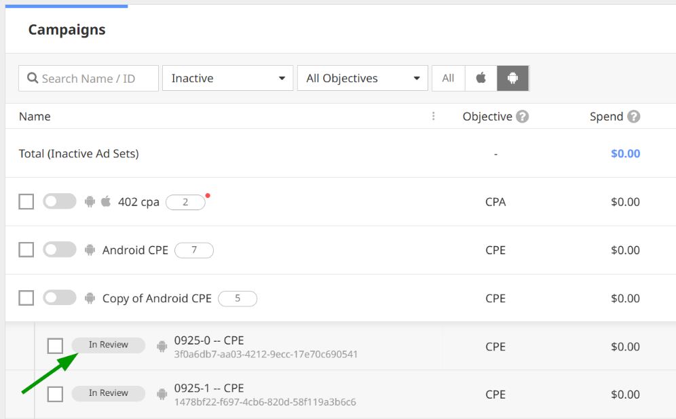Click the In Review status for 0925-0
The image size is (676, 419).
pos(109,345)
